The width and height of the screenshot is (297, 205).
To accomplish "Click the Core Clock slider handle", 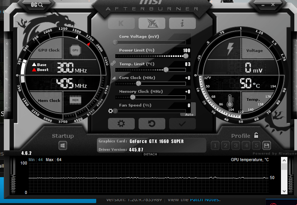I will coord(139,83).
